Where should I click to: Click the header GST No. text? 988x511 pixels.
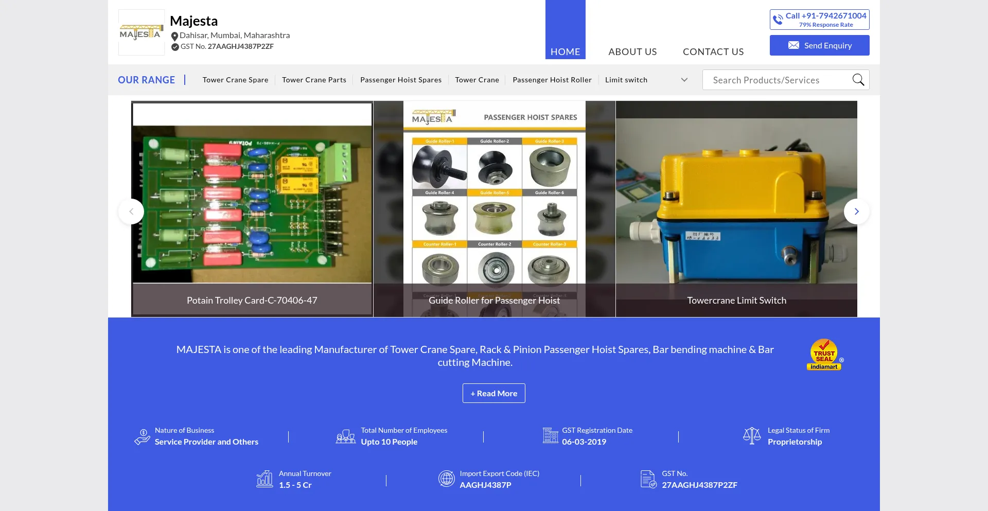pos(227,46)
